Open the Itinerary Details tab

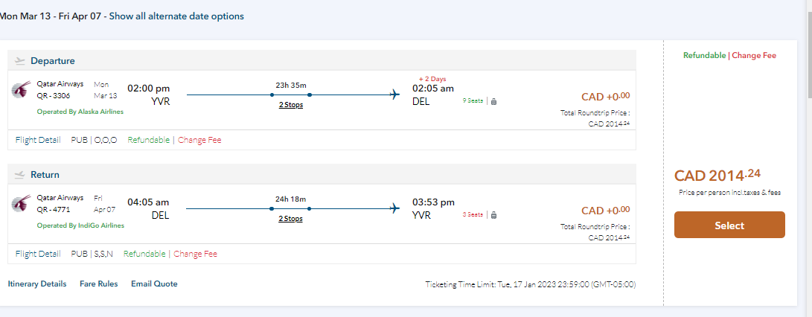click(x=37, y=284)
